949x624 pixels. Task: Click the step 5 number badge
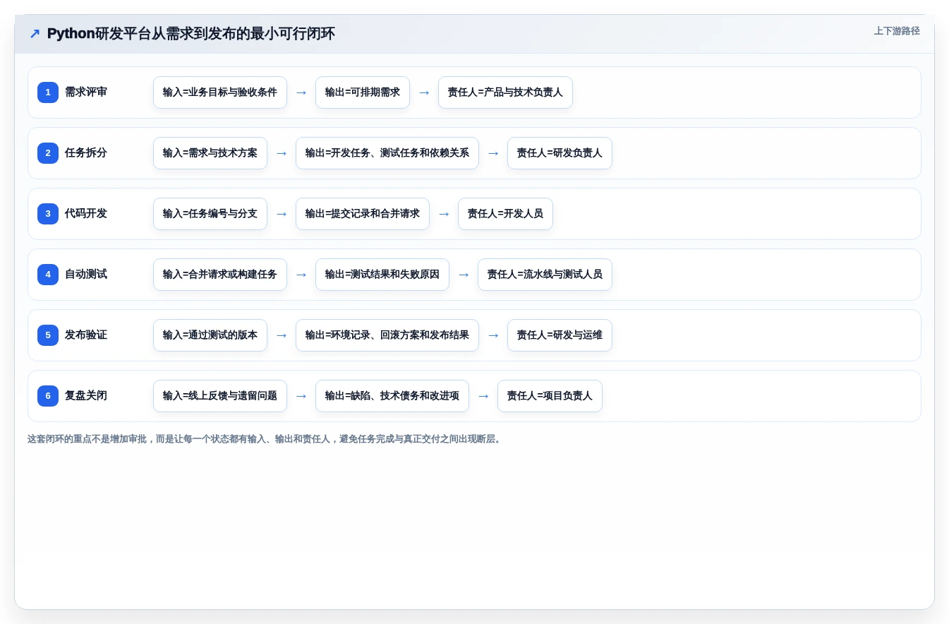(48, 335)
